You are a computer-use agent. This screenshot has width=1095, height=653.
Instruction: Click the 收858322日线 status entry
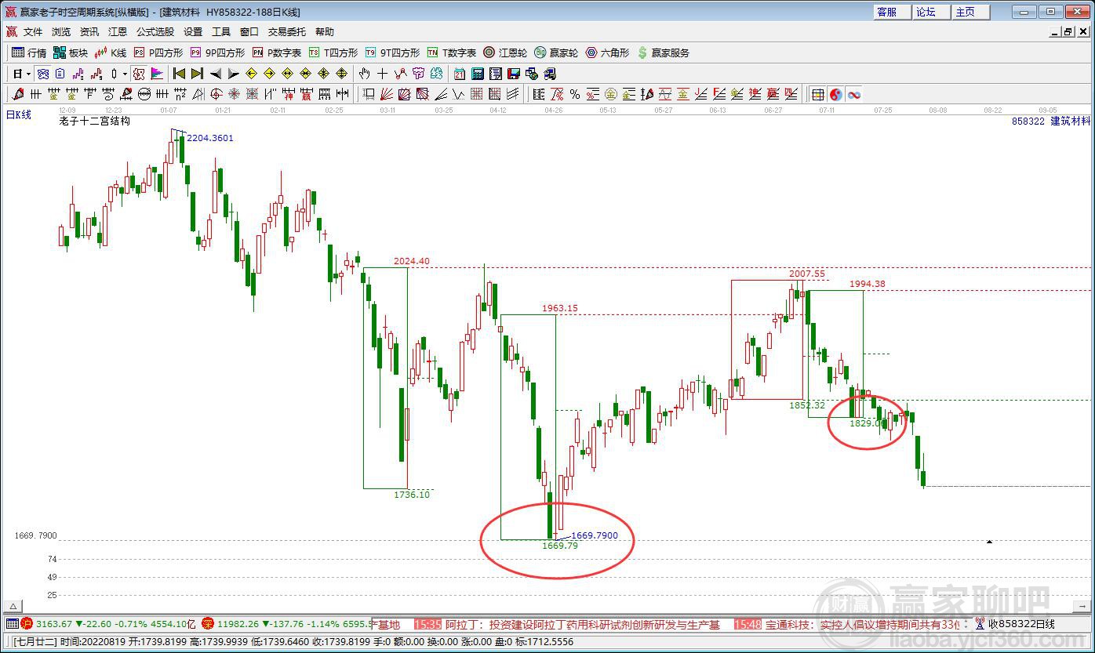1021,624
